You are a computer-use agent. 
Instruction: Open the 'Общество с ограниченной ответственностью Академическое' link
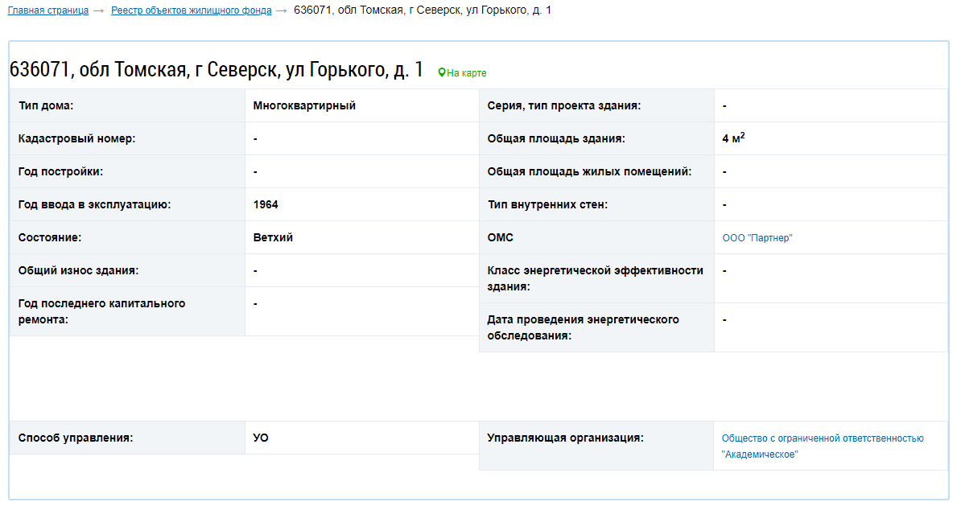point(822,446)
